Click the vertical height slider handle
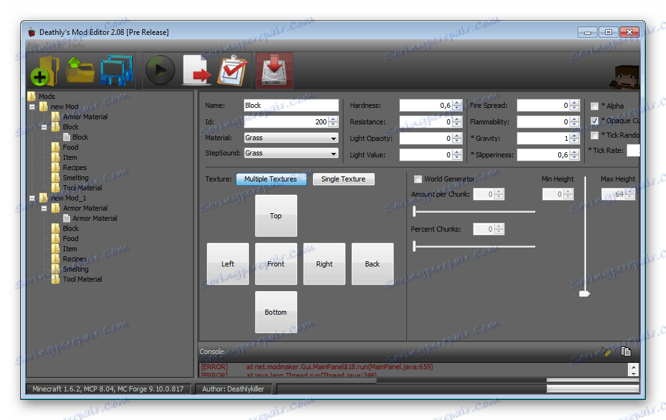Screen dimensions: 666x420 (x=585, y=294)
